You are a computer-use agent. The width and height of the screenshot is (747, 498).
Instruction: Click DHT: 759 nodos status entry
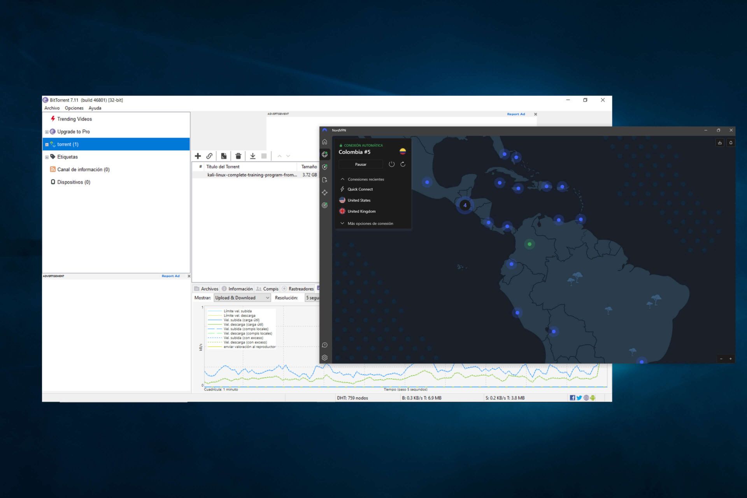(352, 398)
